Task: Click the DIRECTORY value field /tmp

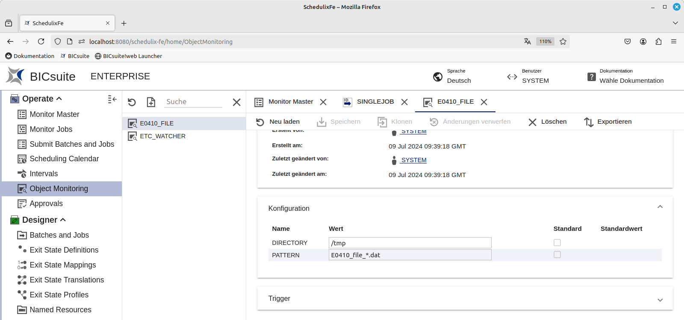Action: [x=410, y=243]
